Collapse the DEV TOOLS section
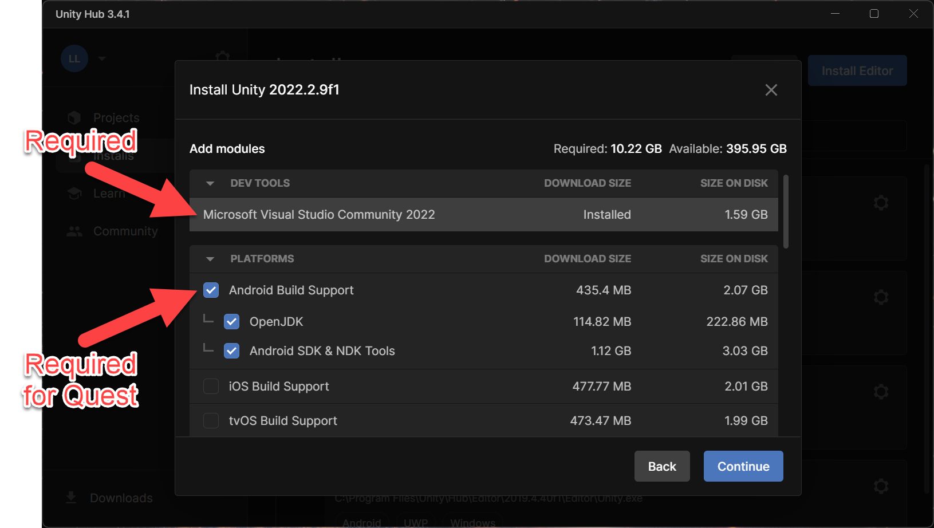934x528 pixels. click(210, 184)
